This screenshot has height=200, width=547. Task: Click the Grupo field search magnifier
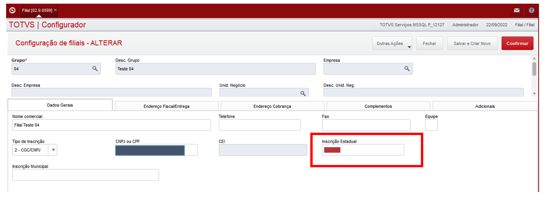tap(95, 69)
